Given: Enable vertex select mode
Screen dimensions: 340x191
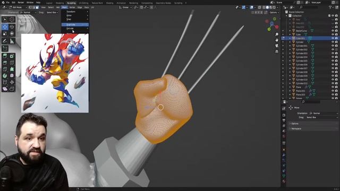Looking at the screenshot, I should click(x=30, y=7).
